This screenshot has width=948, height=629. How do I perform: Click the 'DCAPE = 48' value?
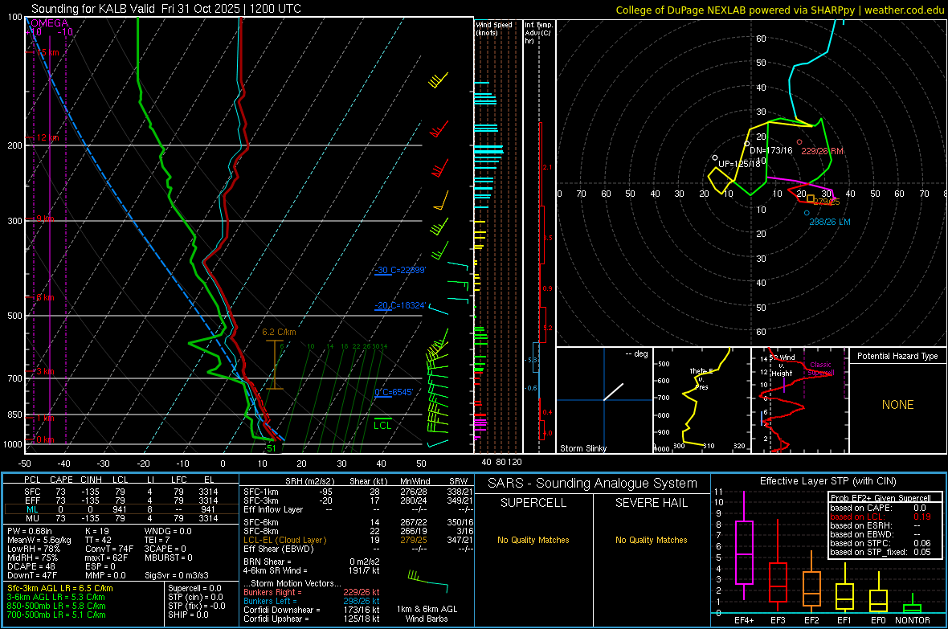pos(31,566)
